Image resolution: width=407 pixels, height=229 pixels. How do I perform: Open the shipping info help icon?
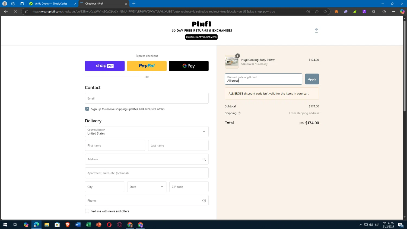tap(239, 113)
